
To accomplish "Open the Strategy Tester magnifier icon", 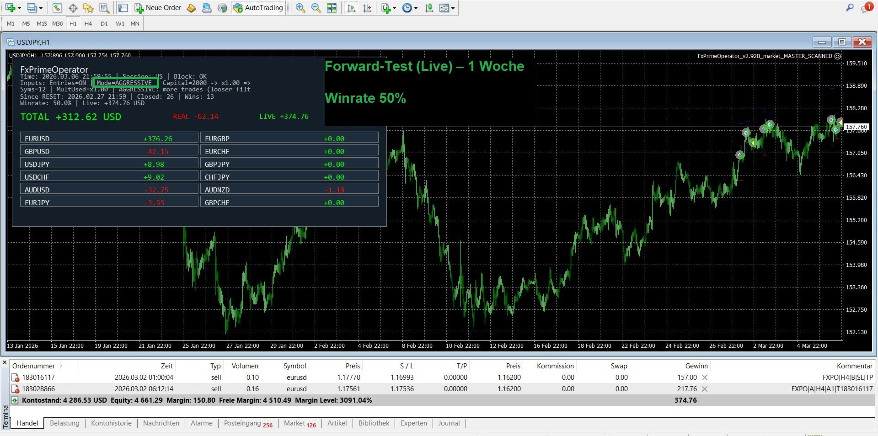I will coord(104,8).
